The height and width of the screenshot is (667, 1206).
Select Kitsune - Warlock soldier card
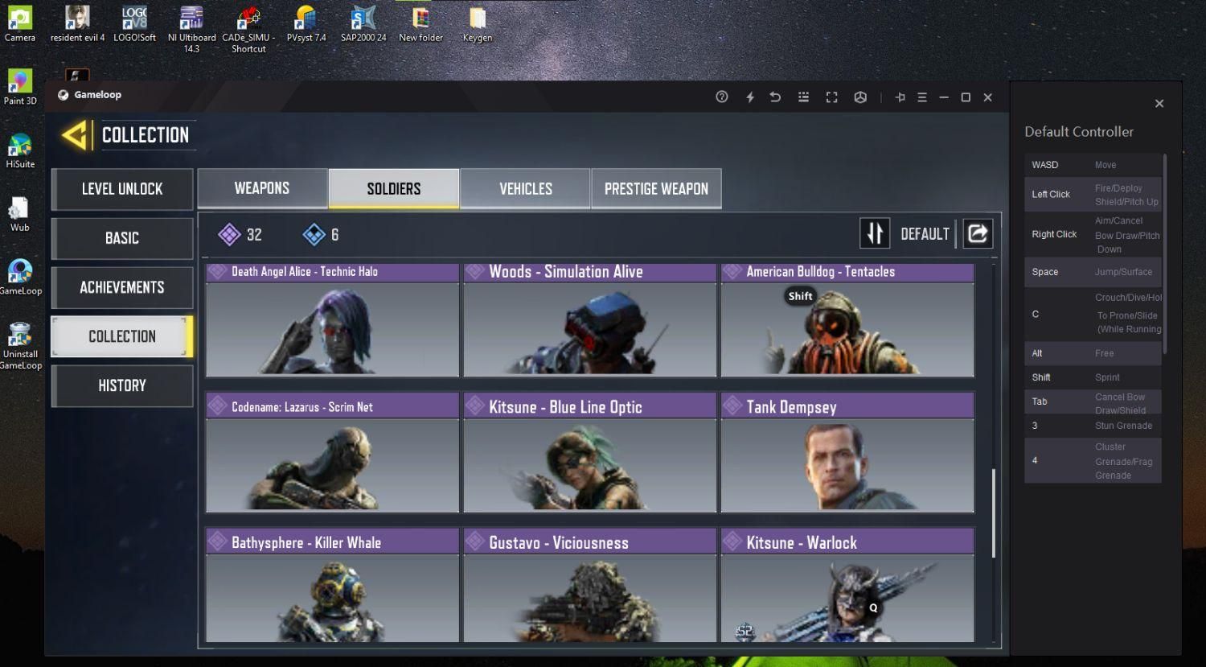point(847,585)
